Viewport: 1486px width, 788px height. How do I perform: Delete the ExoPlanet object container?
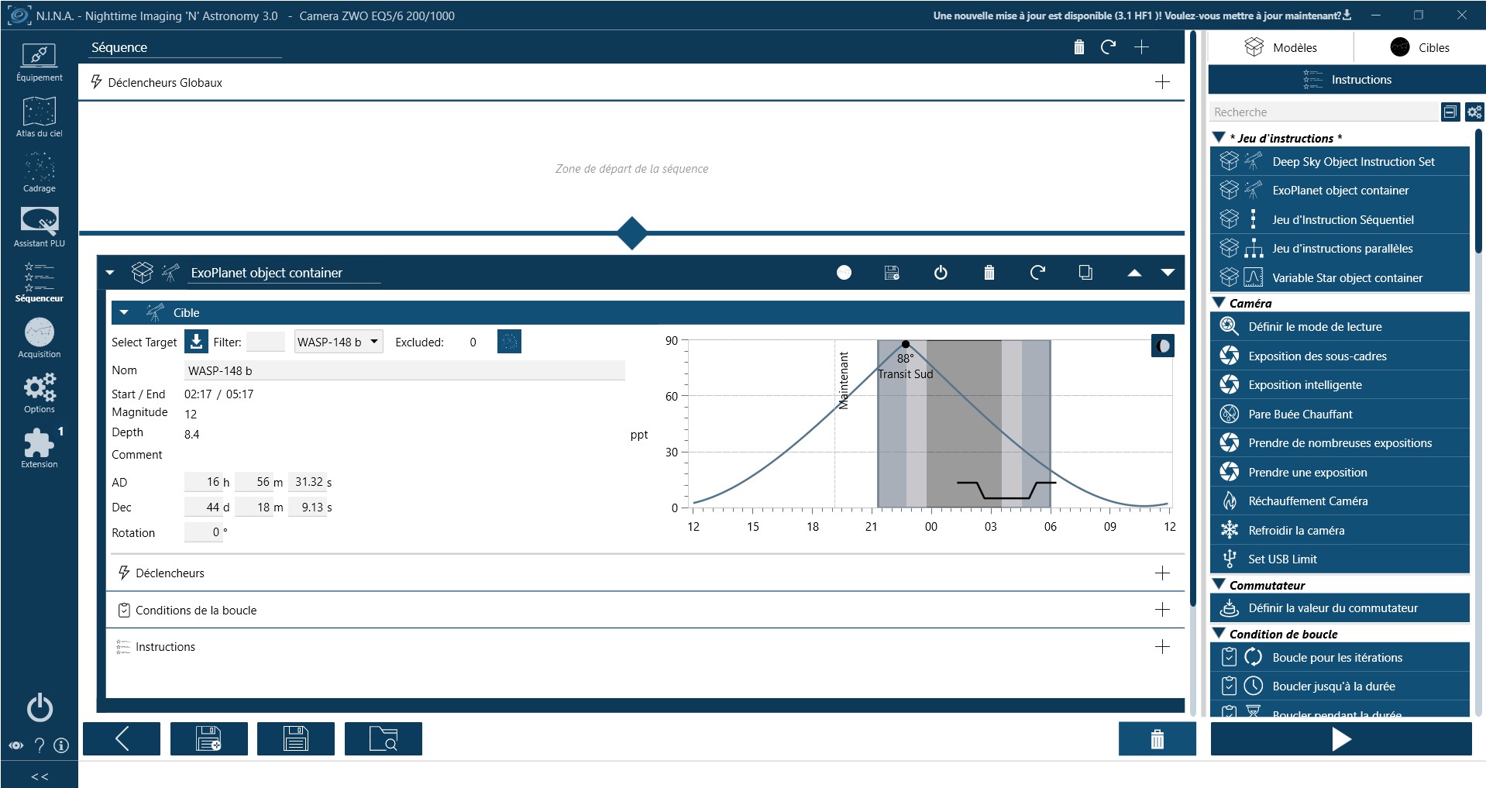pyautogui.click(x=989, y=273)
